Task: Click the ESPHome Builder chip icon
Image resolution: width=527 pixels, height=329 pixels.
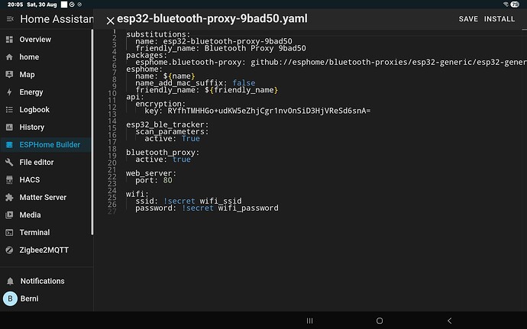Action: [x=9, y=145]
